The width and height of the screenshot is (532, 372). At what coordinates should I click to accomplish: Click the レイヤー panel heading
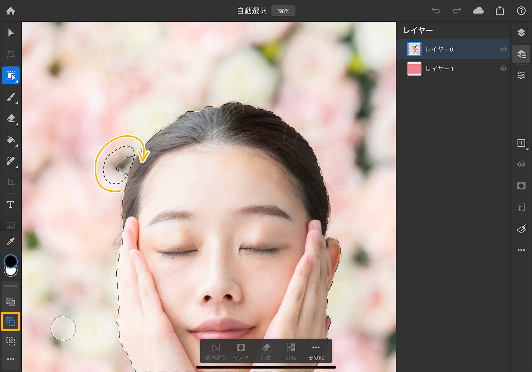point(418,31)
